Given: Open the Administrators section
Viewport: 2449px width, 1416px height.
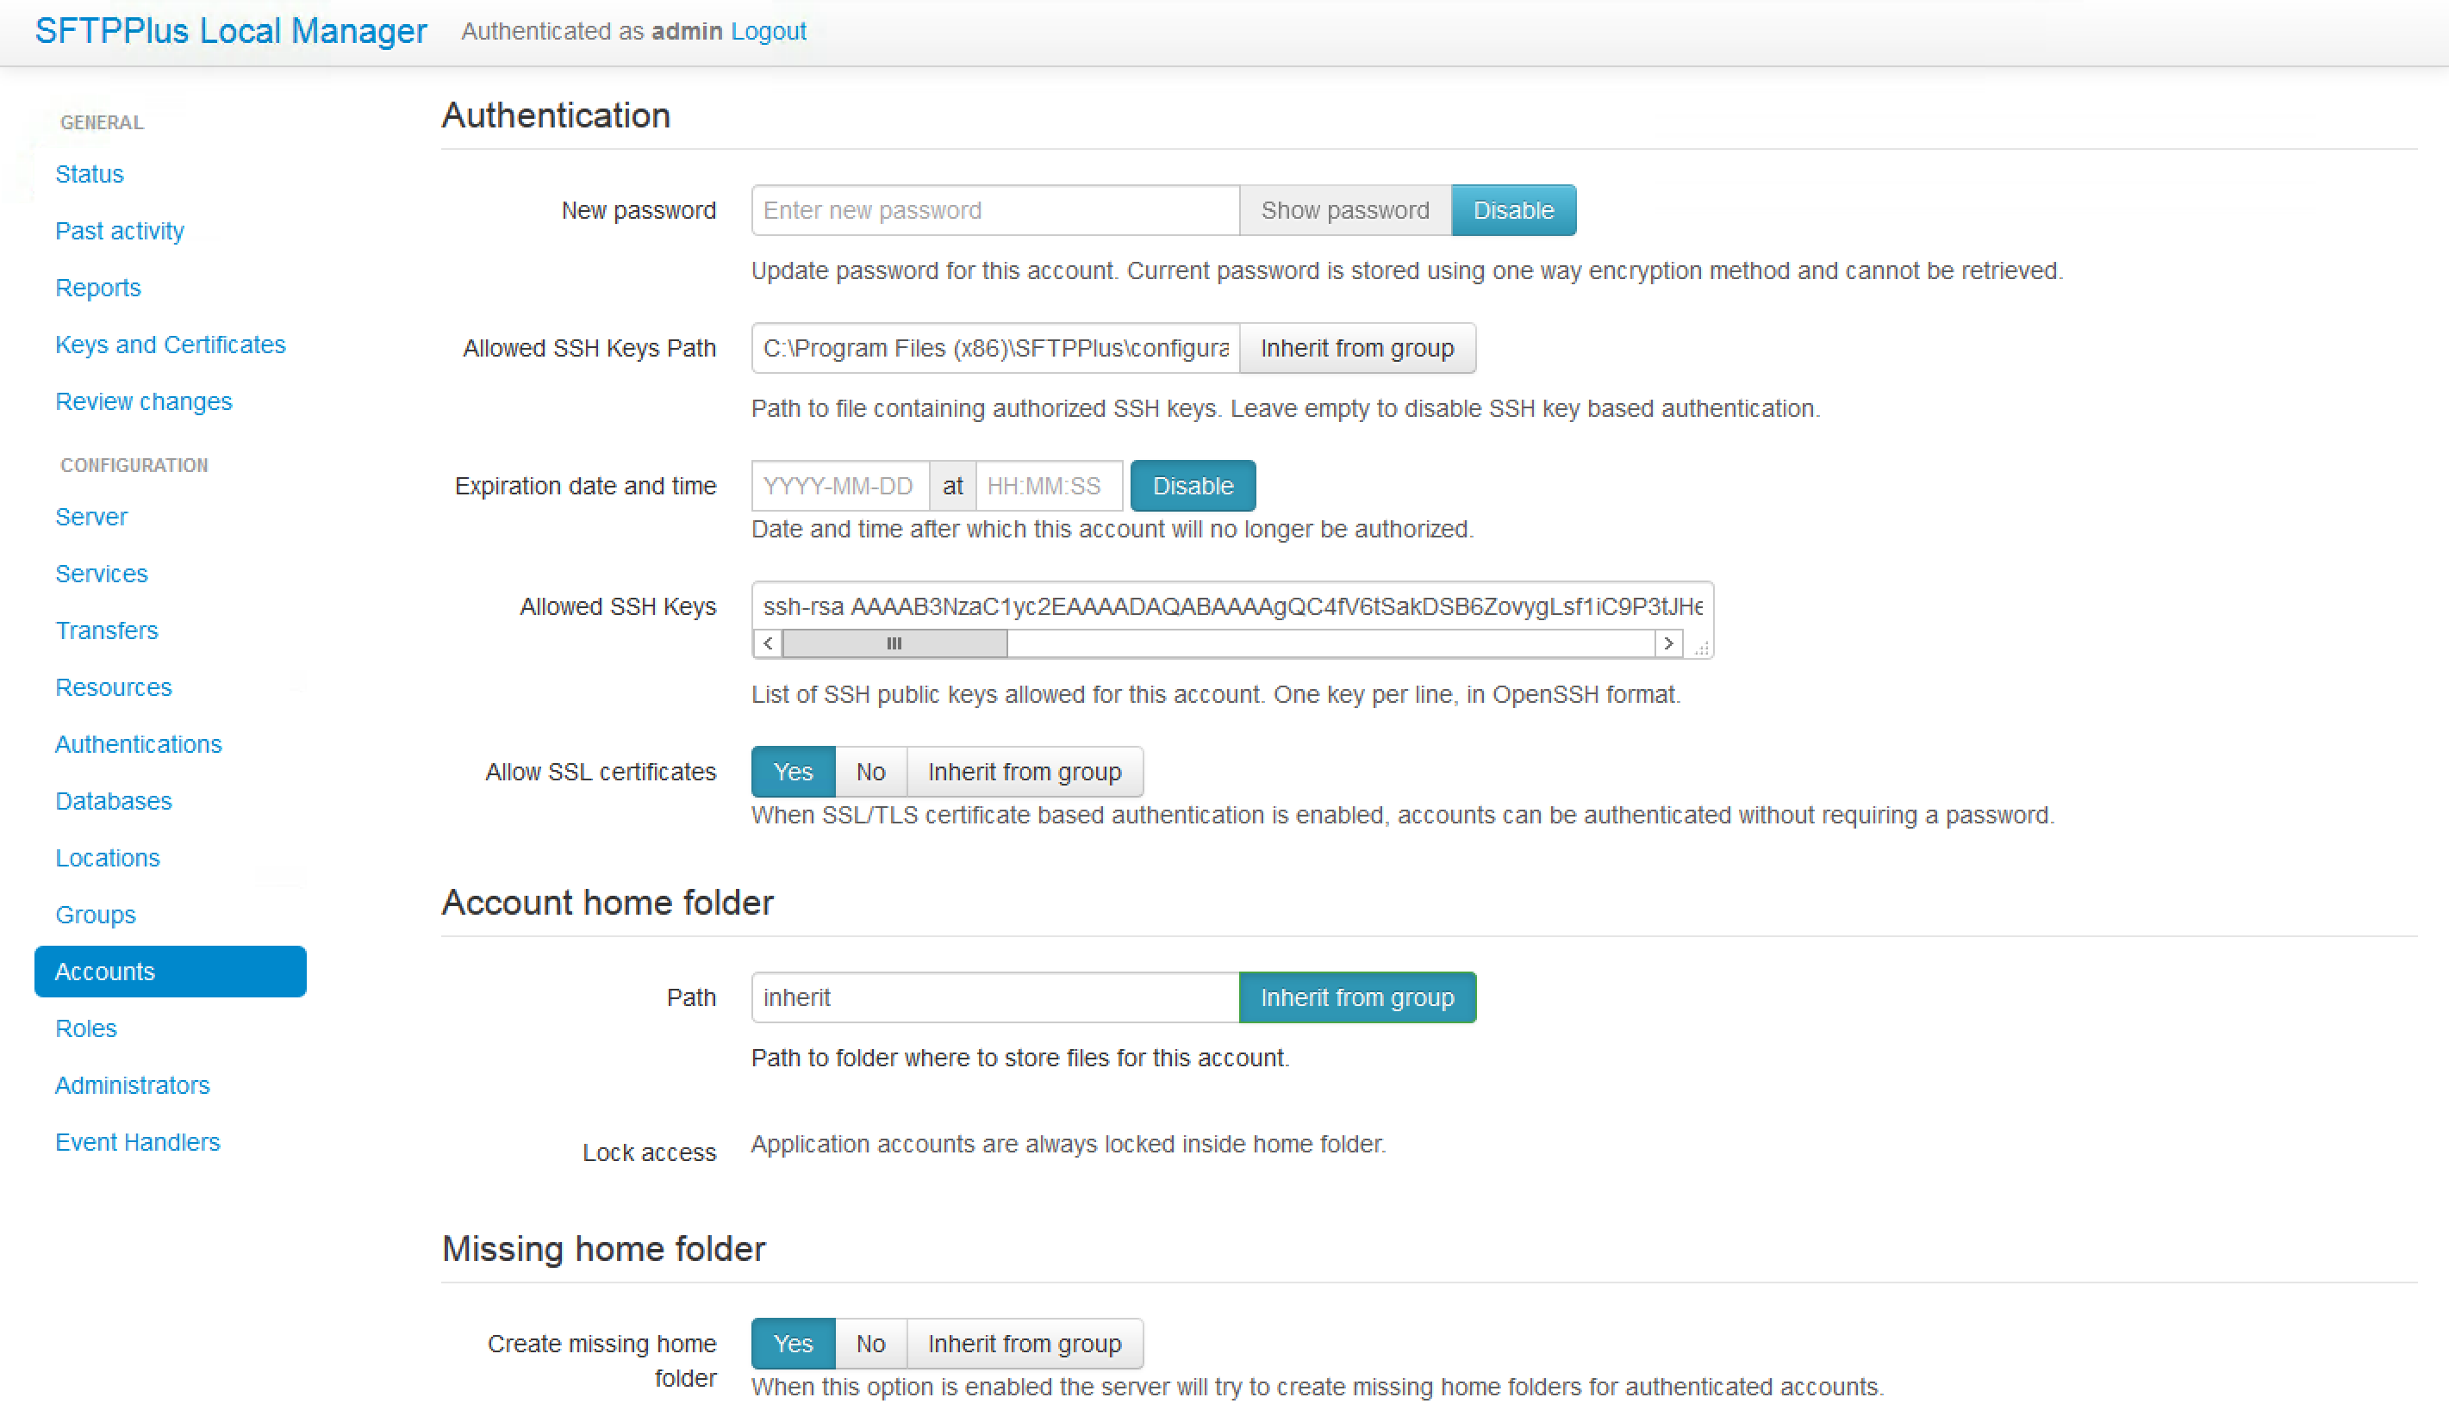Looking at the screenshot, I should [132, 1084].
